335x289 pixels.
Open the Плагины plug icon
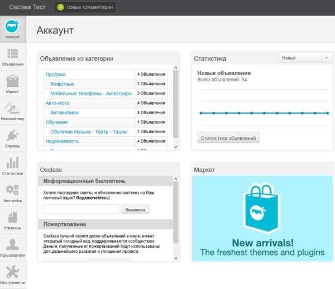pos(12,138)
